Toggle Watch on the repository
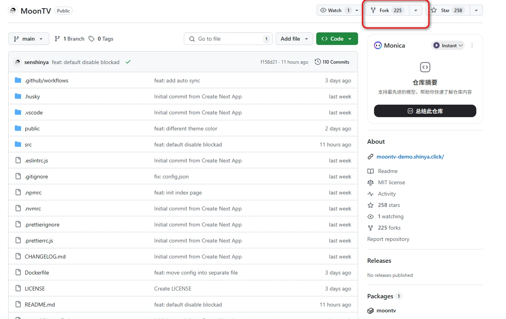The width and height of the screenshot is (506, 319). (x=335, y=11)
